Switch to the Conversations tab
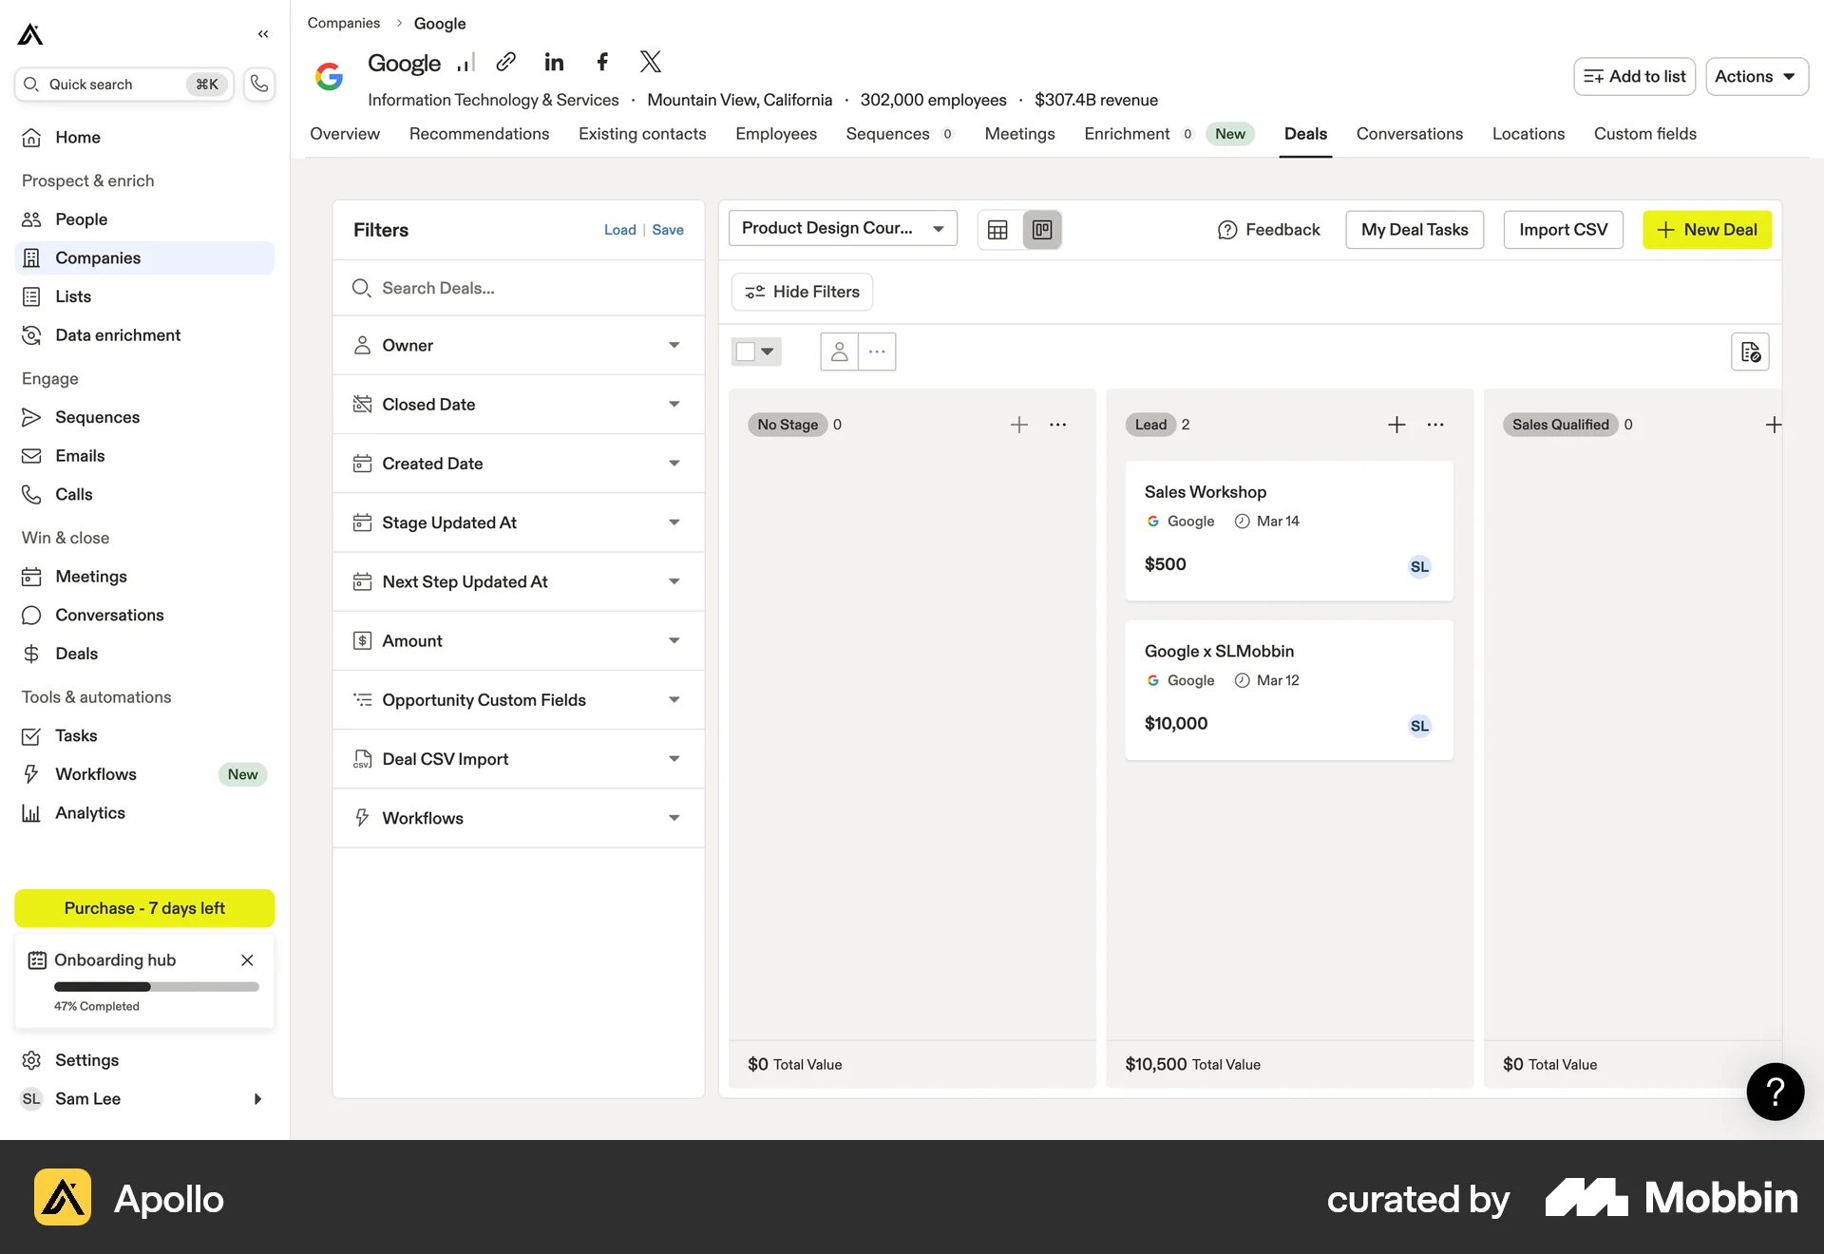 [x=1409, y=134]
